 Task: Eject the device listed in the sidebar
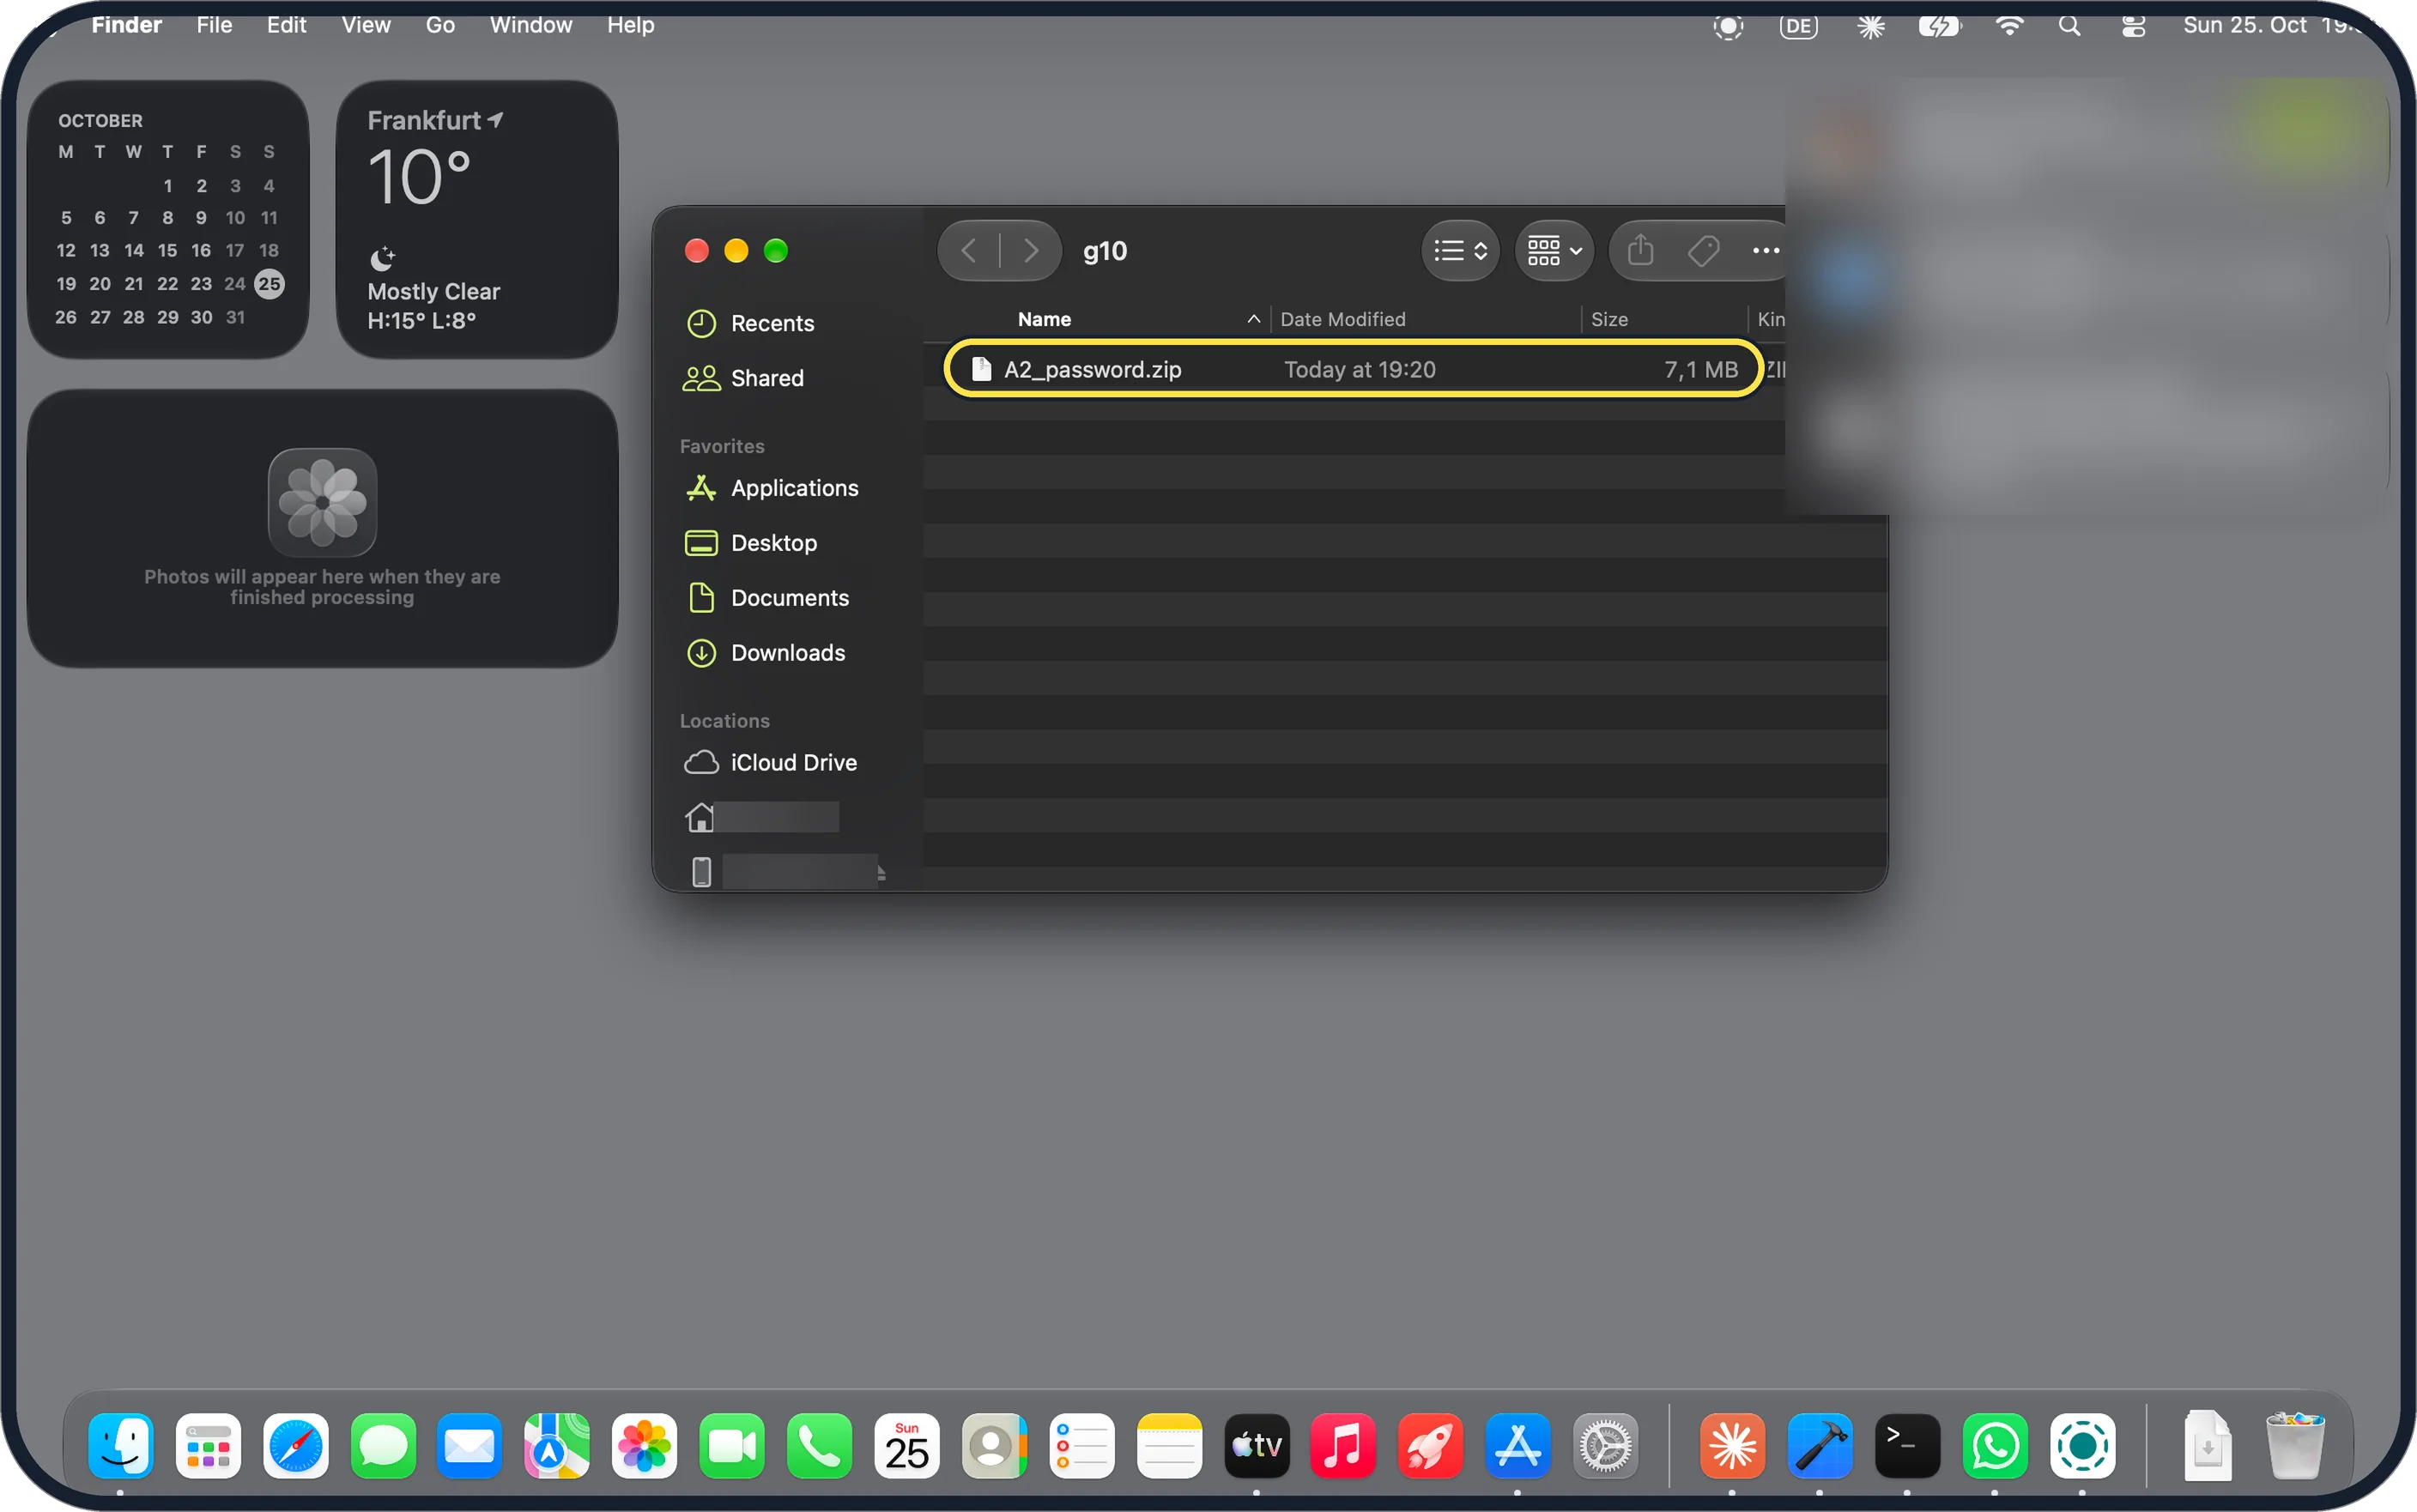coord(881,873)
